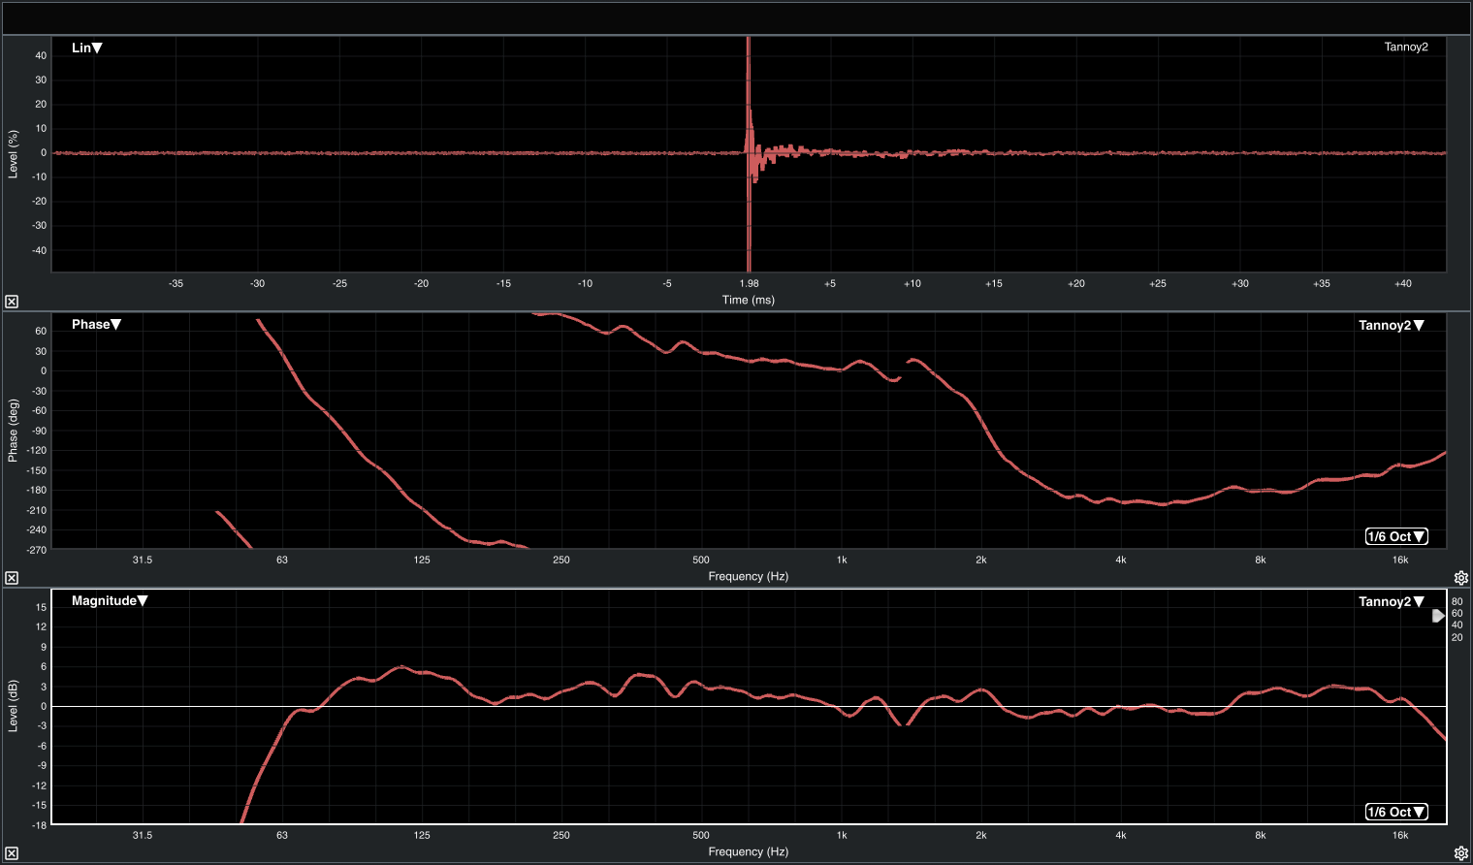Close the Phase graph panel
This screenshot has width=1473, height=865.
12,578
